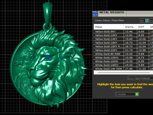Select the White Gold:9K PdW row
This screenshot has height=115, width=153.
click(123, 54)
